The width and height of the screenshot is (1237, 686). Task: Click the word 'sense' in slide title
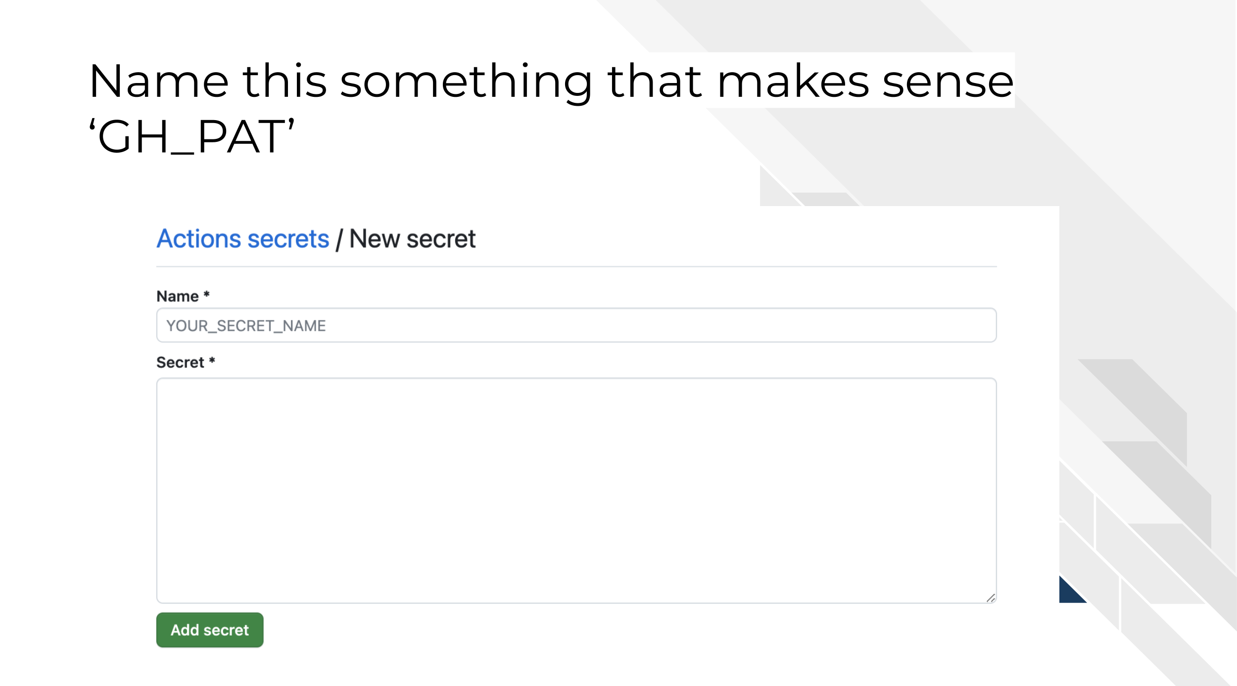click(x=948, y=81)
